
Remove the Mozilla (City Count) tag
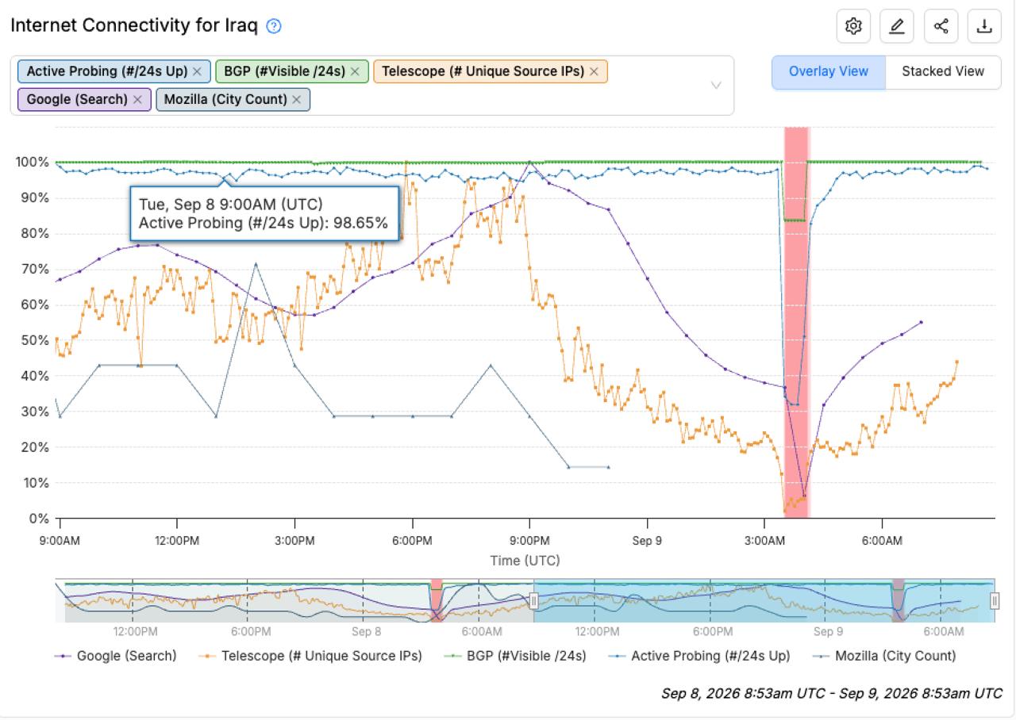click(x=296, y=100)
